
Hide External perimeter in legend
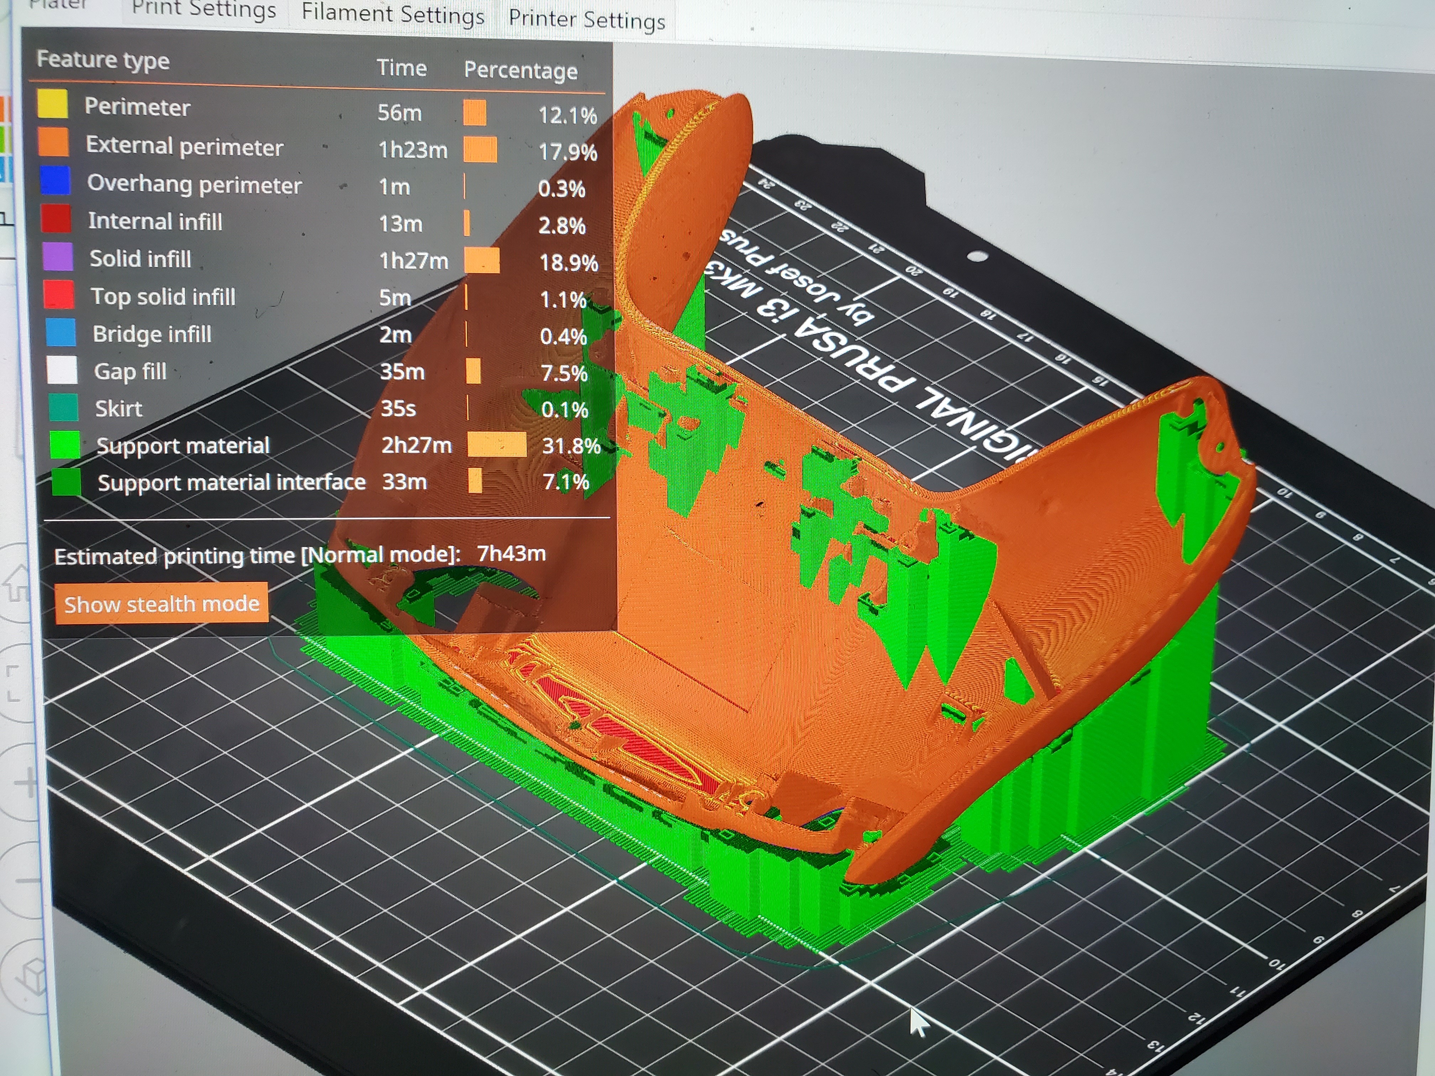tap(184, 147)
